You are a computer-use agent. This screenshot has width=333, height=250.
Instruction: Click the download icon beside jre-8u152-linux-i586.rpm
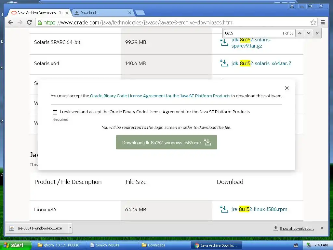pos(224,209)
